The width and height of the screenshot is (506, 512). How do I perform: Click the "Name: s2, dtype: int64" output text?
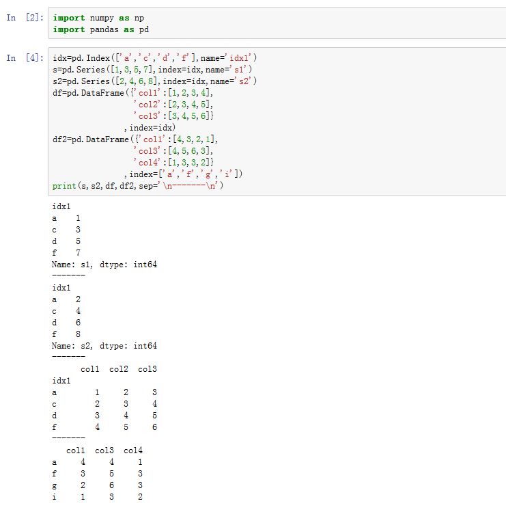click(x=104, y=346)
